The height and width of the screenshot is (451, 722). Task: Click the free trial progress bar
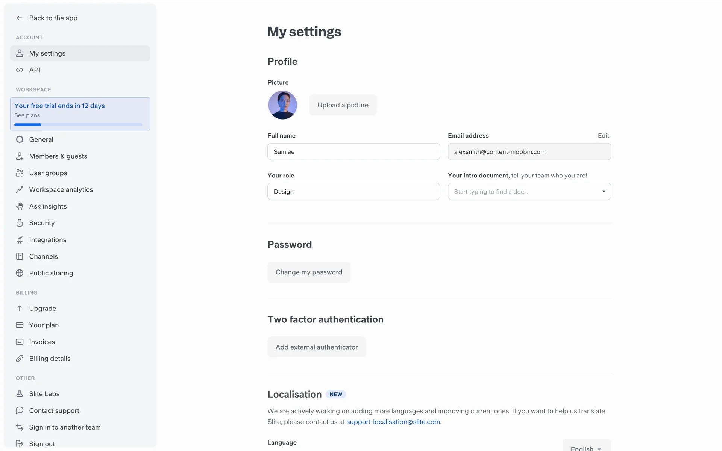pyautogui.click(x=78, y=125)
